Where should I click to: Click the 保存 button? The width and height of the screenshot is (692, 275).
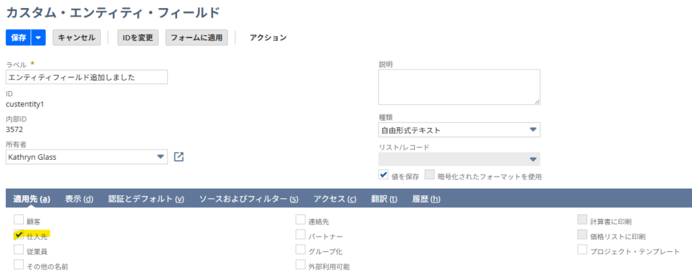18,38
